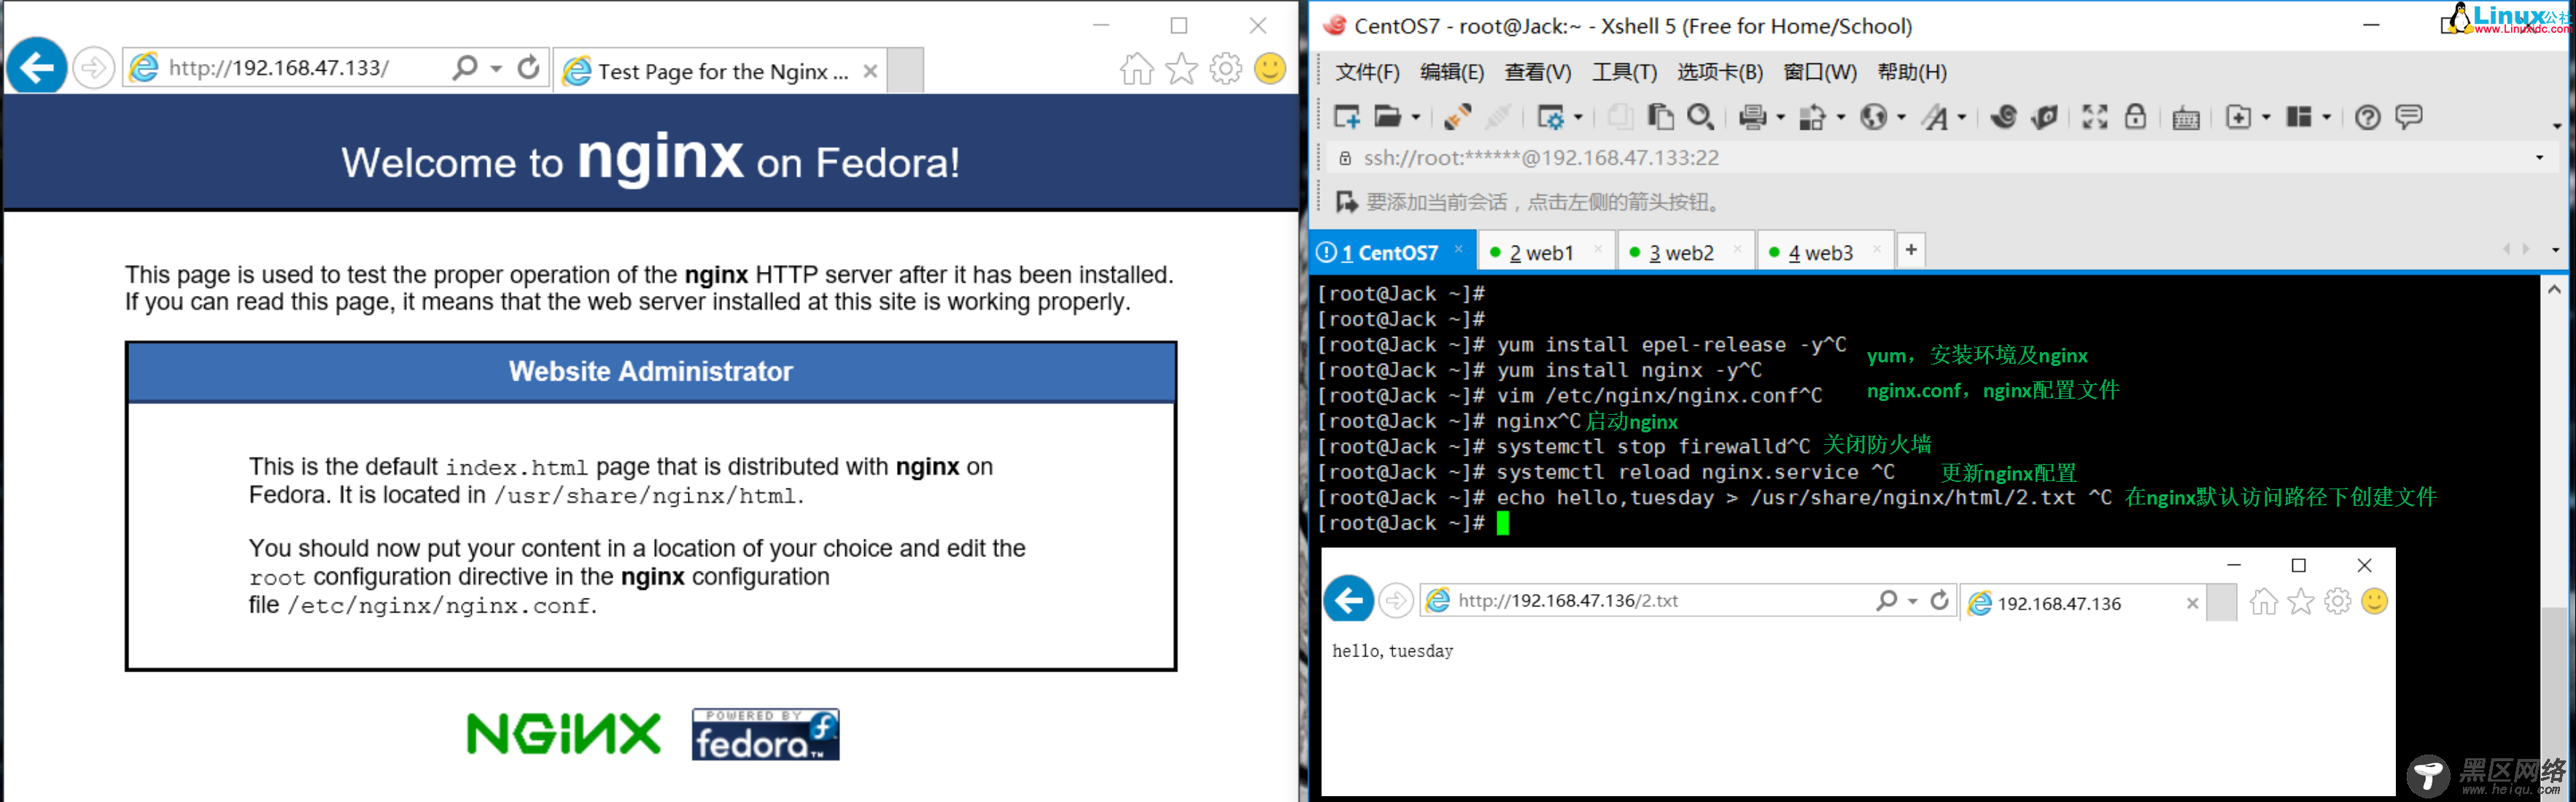Click the Back arrow in the nginx browser
The width and height of the screenshot is (2576, 802).
pyautogui.click(x=37, y=68)
